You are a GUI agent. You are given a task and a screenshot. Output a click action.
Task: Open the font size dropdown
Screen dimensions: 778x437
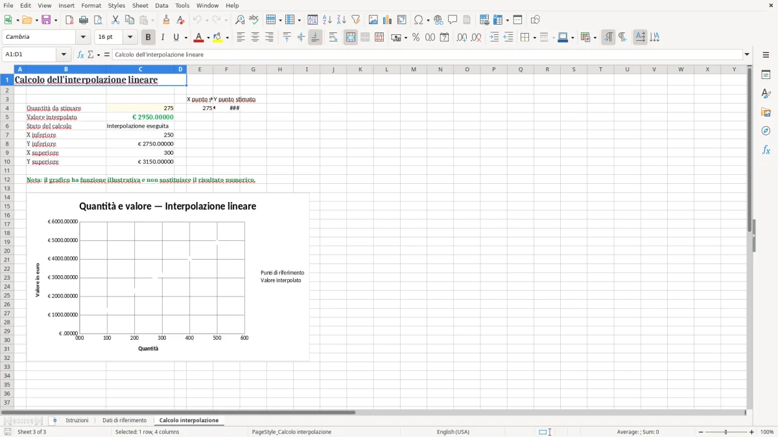[x=130, y=38]
